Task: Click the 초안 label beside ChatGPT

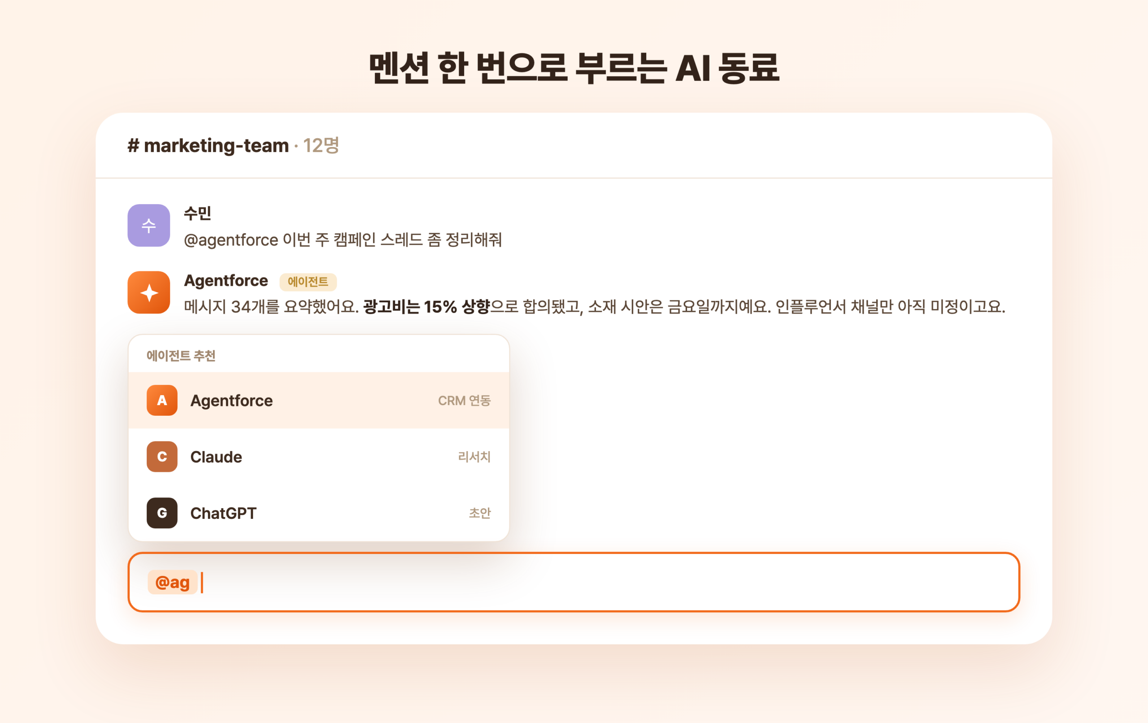Action: tap(480, 513)
